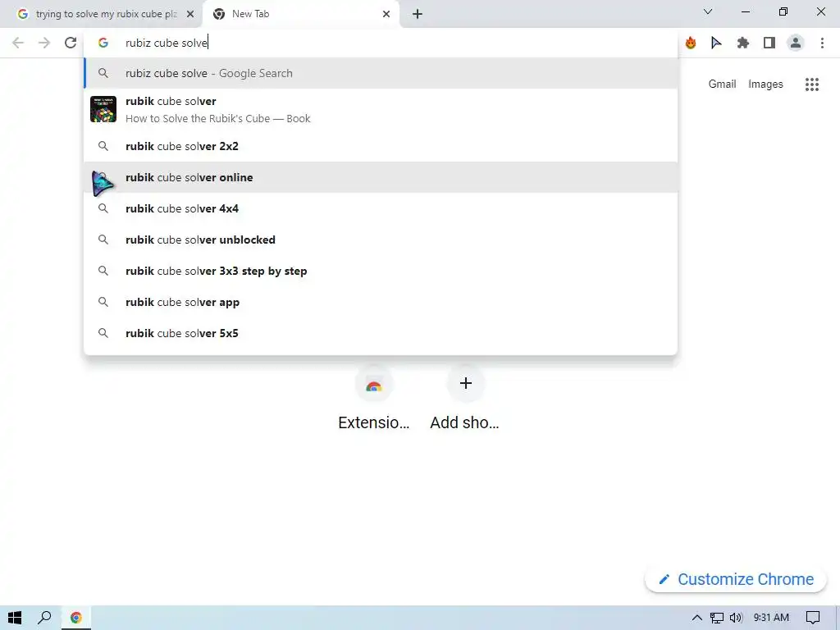Click the 9:31 AM taskbar clock
Screen dimensions: 840x630
tap(771, 618)
